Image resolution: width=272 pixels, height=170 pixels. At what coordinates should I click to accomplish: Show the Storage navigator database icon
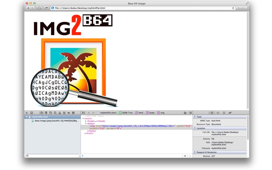coord(46,113)
